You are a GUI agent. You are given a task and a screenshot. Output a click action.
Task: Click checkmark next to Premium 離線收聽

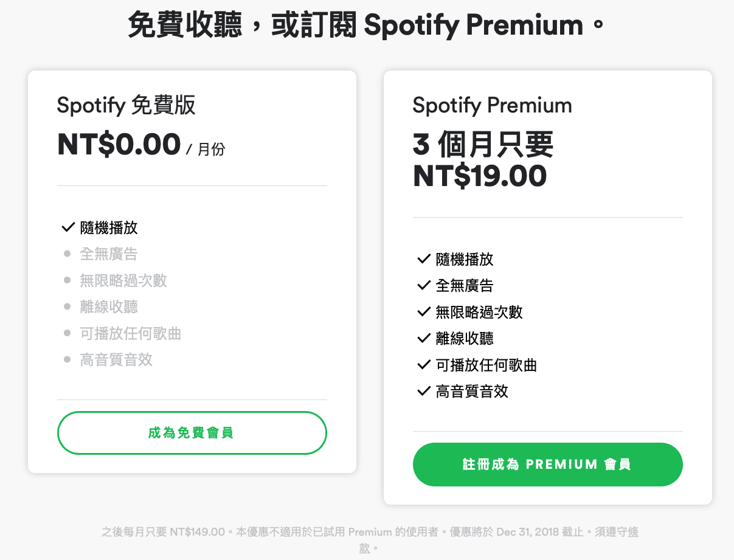[423, 339]
